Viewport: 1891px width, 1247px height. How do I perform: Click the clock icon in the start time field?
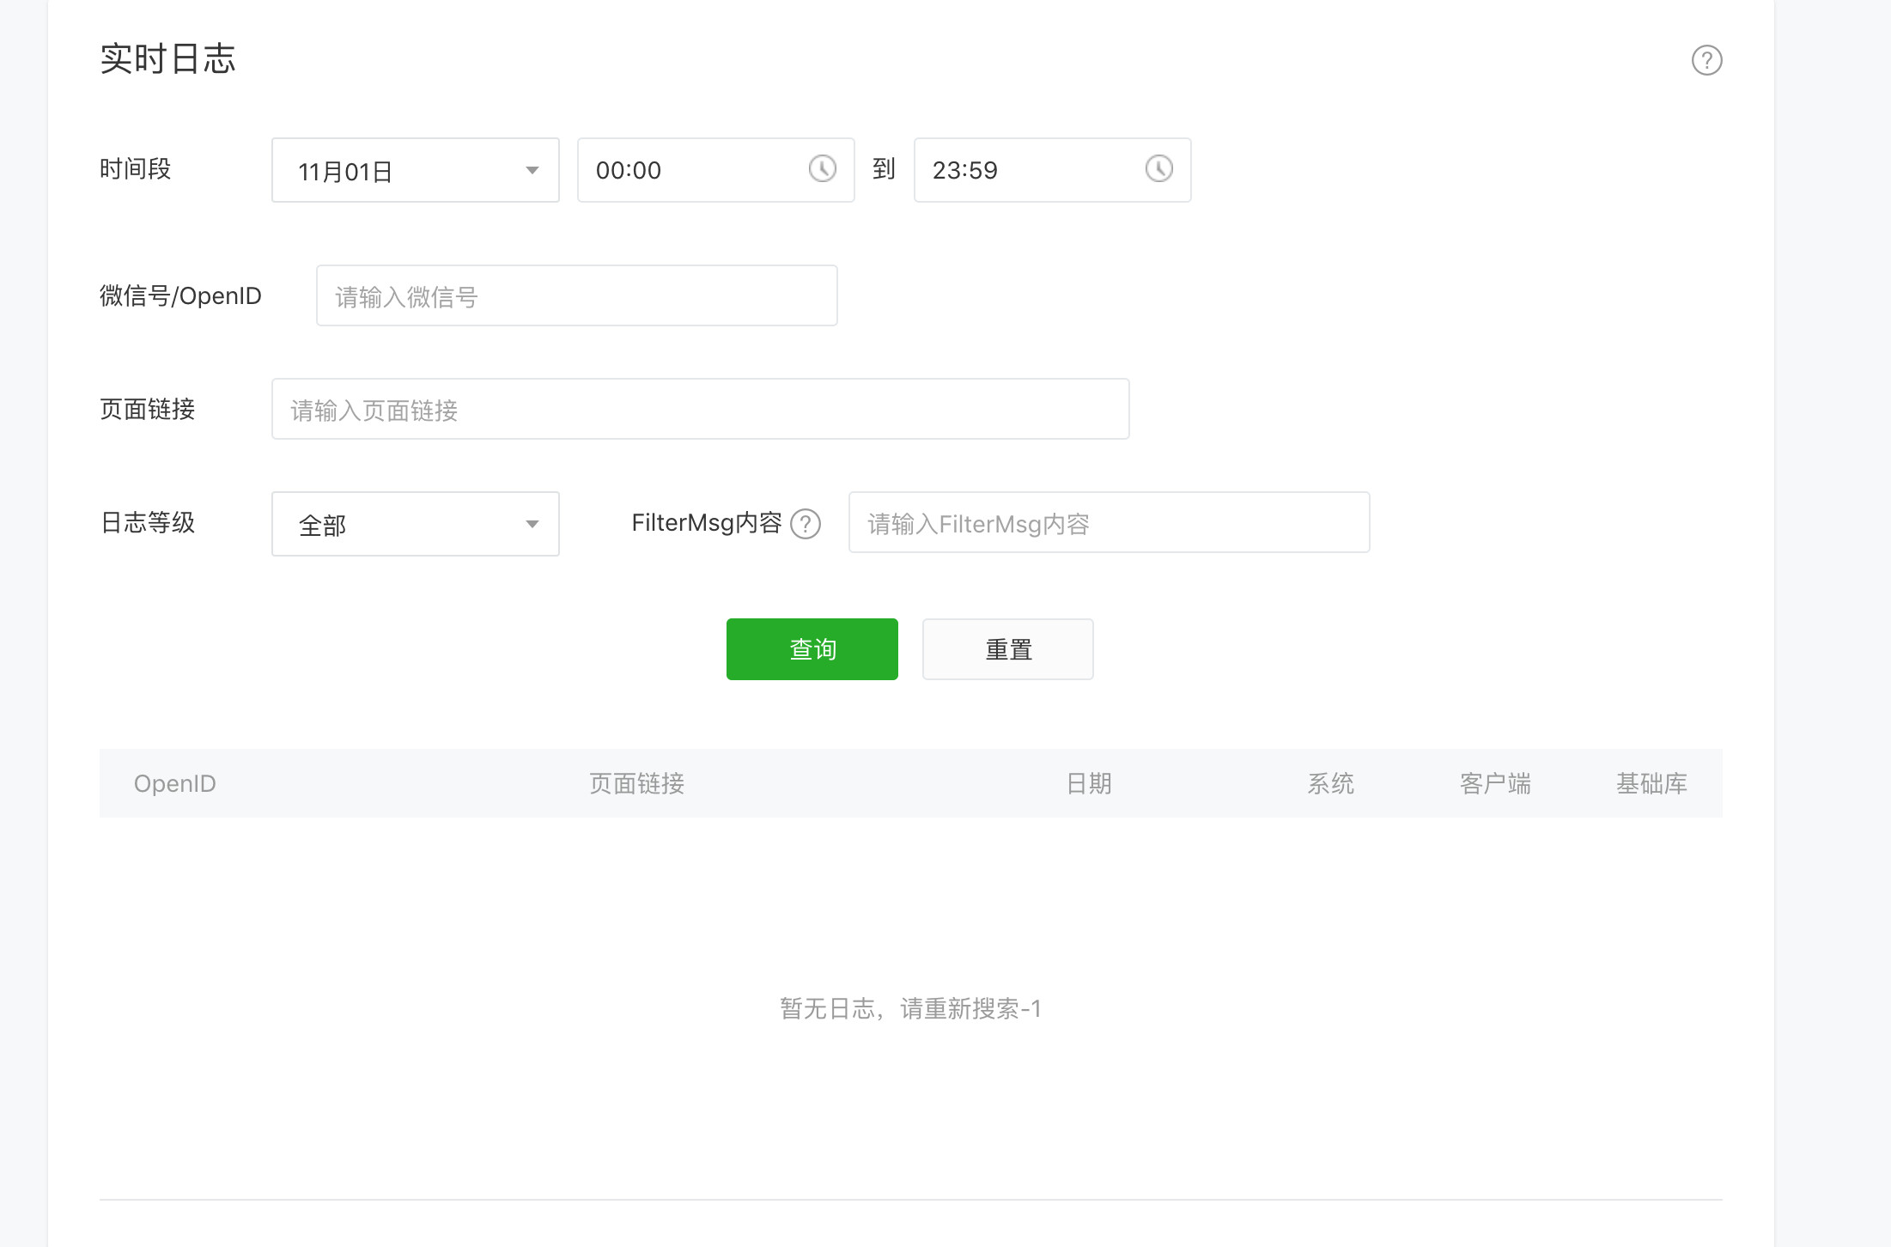click(822, 168)
